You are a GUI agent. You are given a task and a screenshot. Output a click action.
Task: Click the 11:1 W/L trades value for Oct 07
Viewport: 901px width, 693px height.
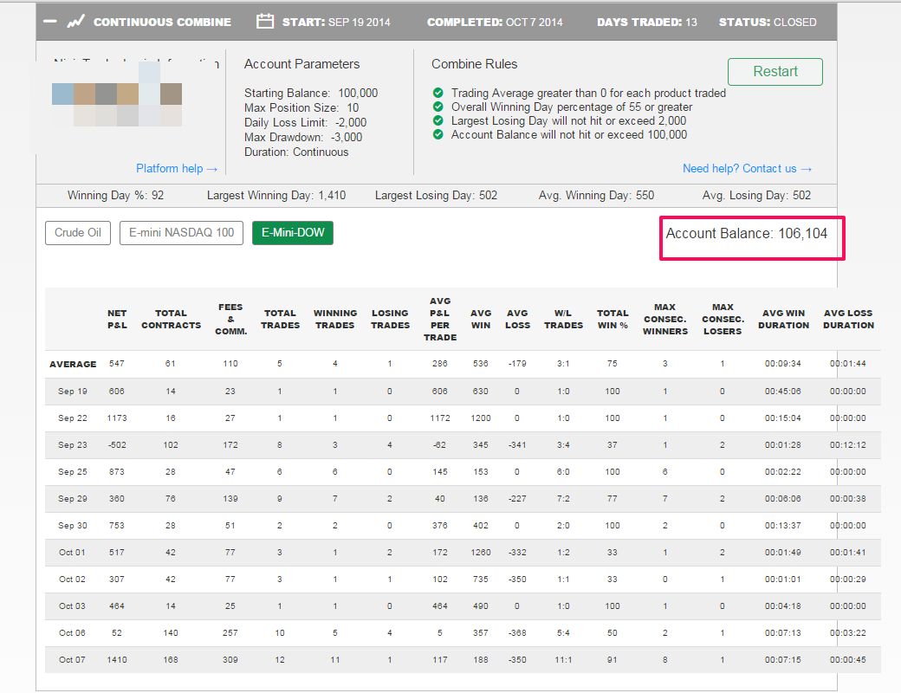point(563,660)
